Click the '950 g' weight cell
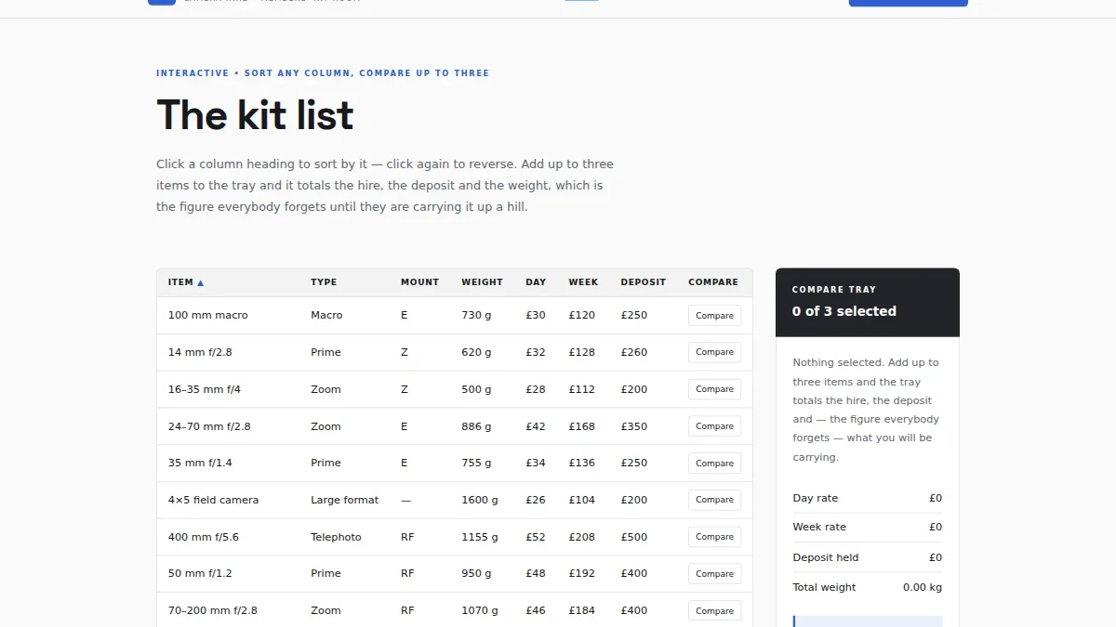Image resolution: width=1116 pixels, height=627 pixels. 476,574
